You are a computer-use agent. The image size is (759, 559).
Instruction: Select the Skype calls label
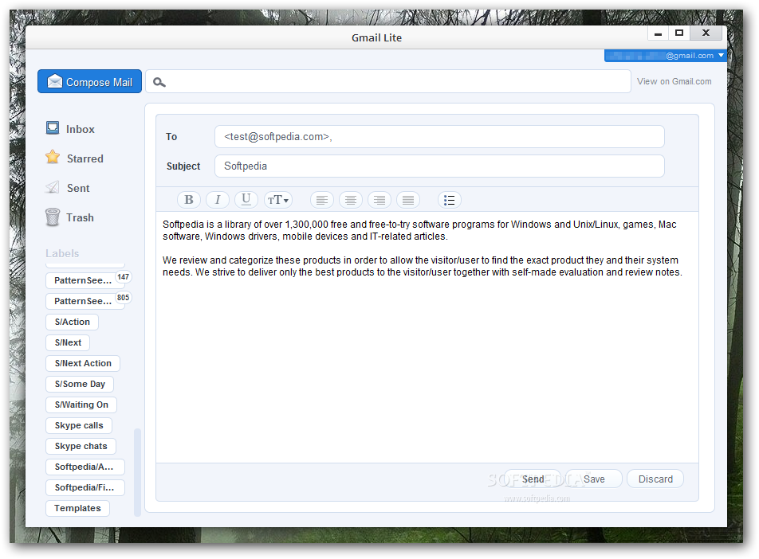[79, 425]
